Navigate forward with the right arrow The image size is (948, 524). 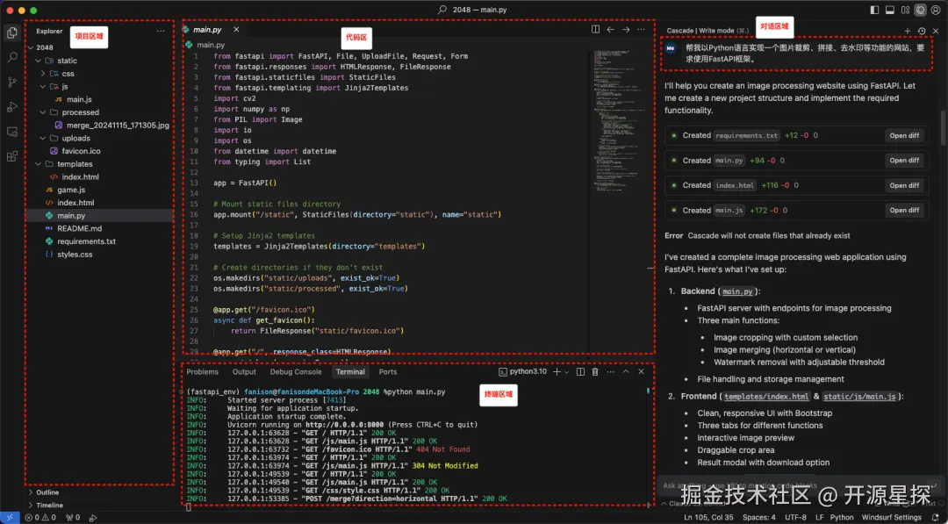626,29
